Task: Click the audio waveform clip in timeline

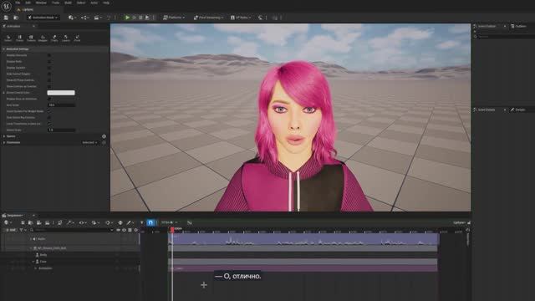Action: 303,239
